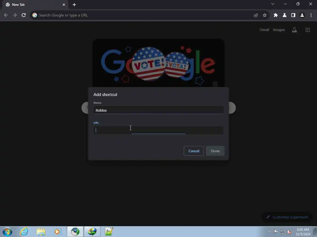The image size is (317, 237).
Task: Open Internet Download Manager taskbar icon
Action: click(x=92, y=232)
